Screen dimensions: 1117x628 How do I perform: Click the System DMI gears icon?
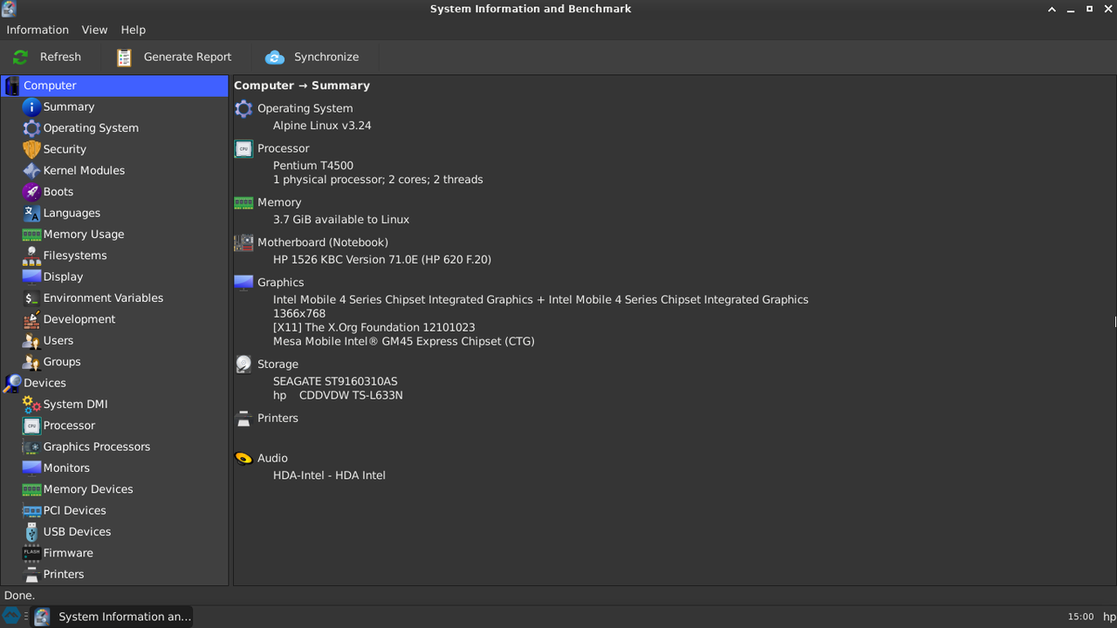[x=31, y=404]
